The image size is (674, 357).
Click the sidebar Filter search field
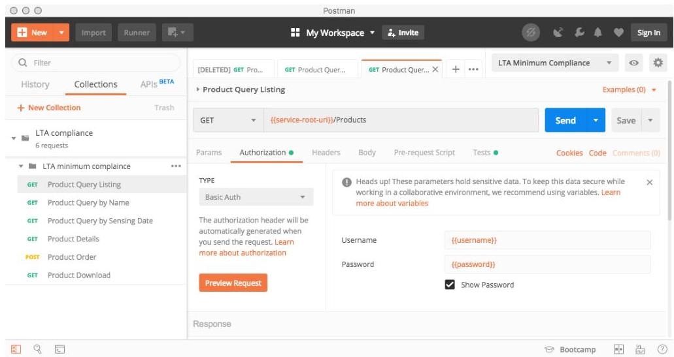(x=96, y=63)
